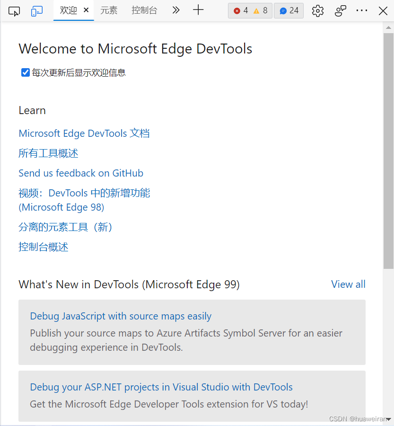Uncheck 每次更新后显示欢迎信息 checkbox
The image size is (394, 426).
(x=26, y=72)
